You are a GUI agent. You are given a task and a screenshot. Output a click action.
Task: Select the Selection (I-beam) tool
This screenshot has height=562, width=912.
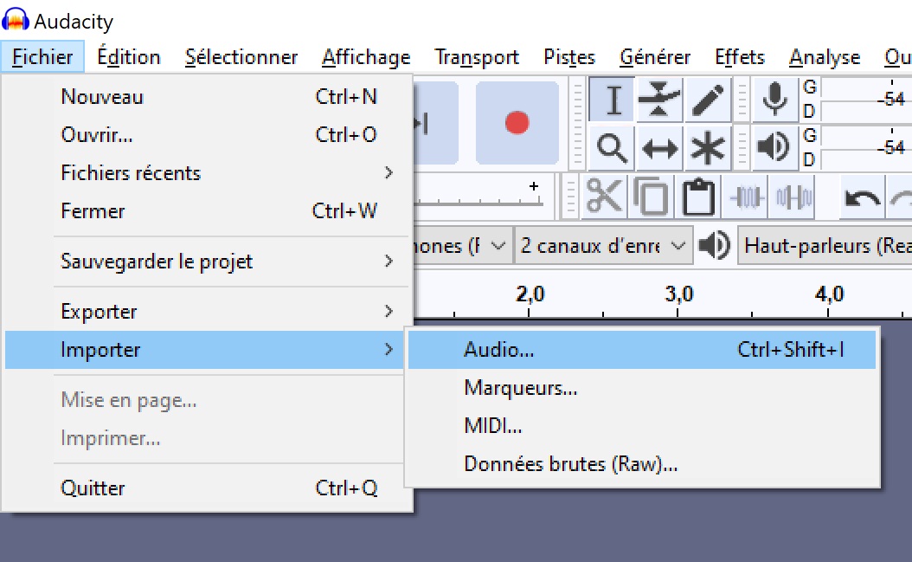(x=613, y=100)
